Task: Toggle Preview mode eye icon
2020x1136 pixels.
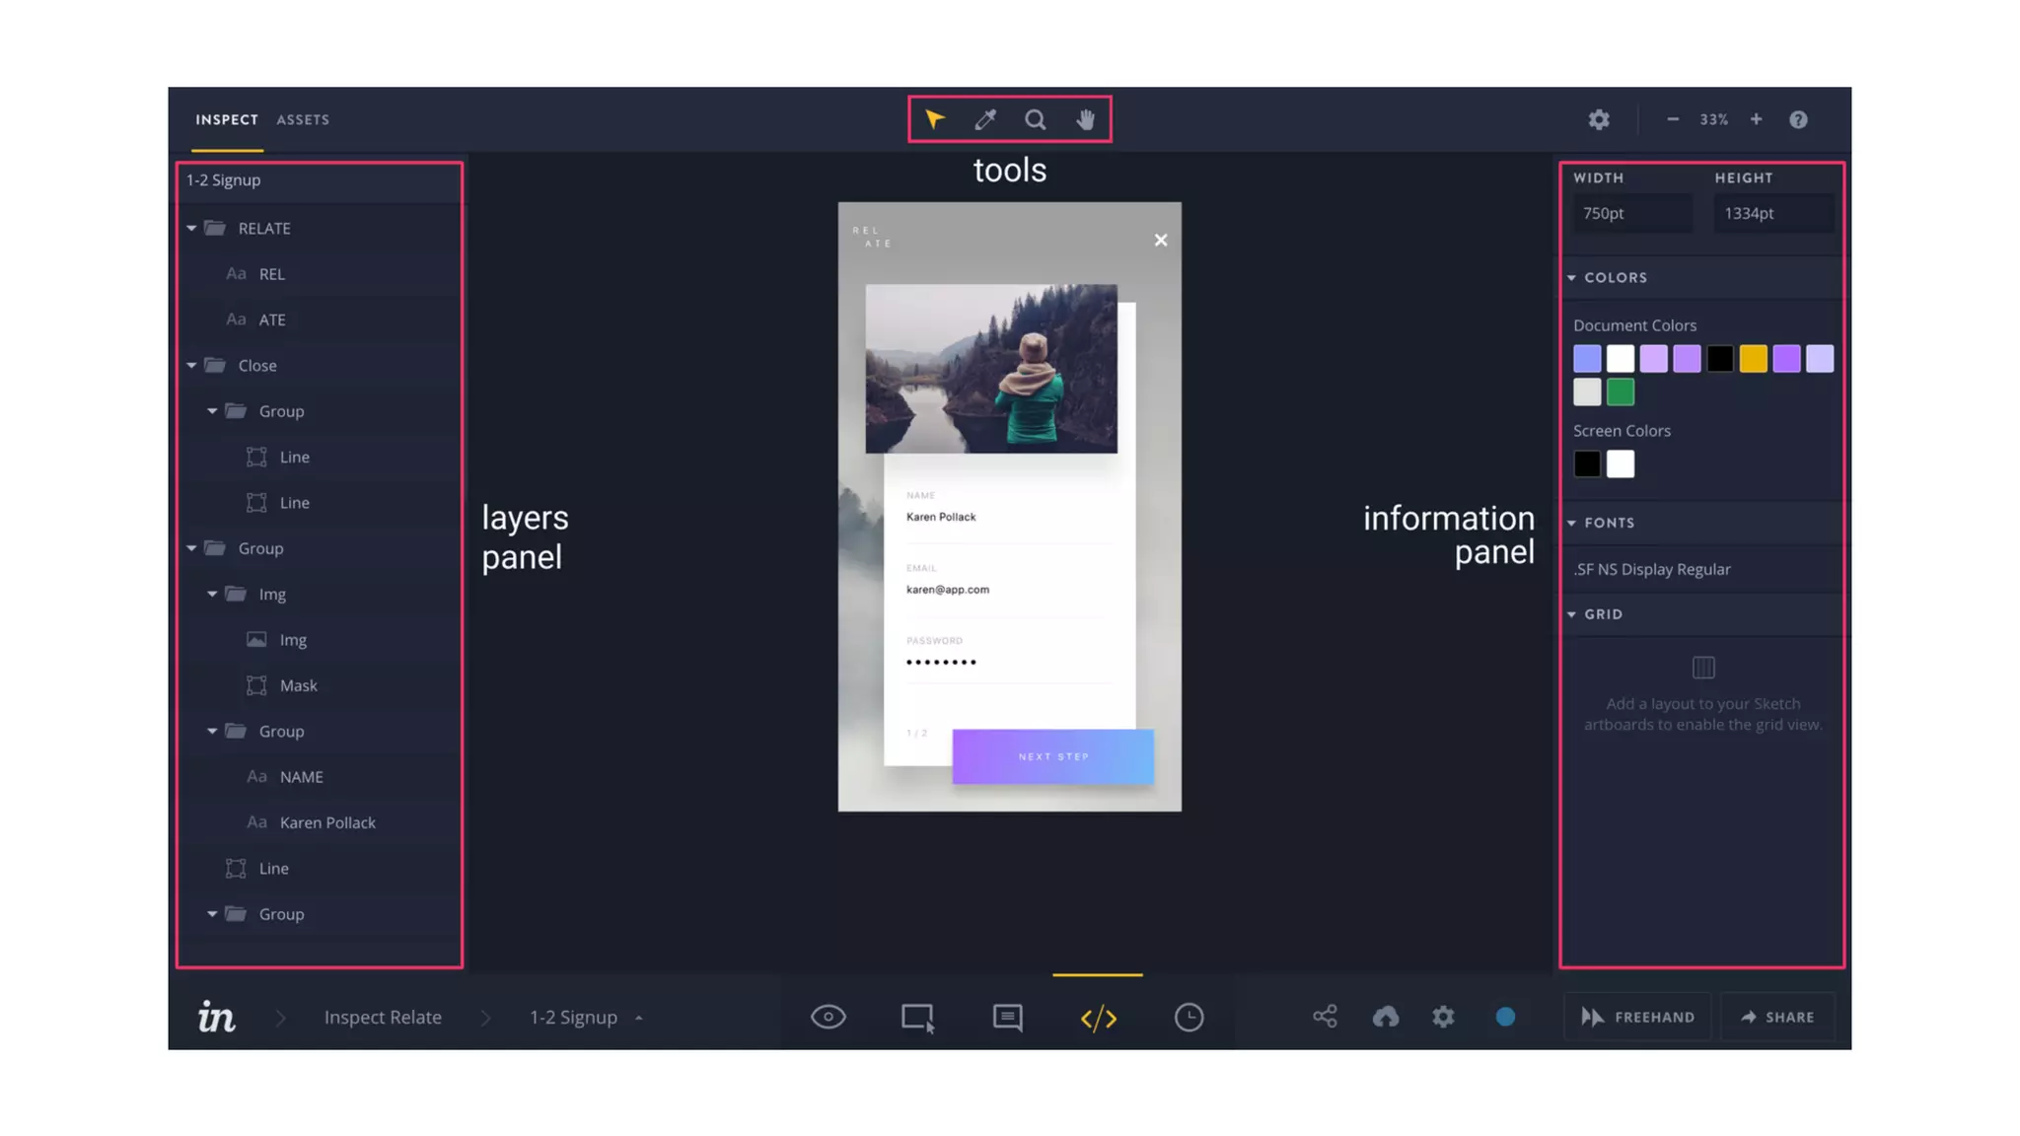Action: pos(828,1017)
